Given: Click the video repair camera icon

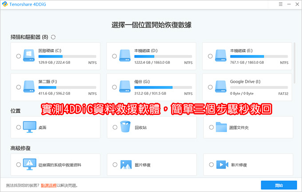Looking at the screenshot, I should click(222, 165).
